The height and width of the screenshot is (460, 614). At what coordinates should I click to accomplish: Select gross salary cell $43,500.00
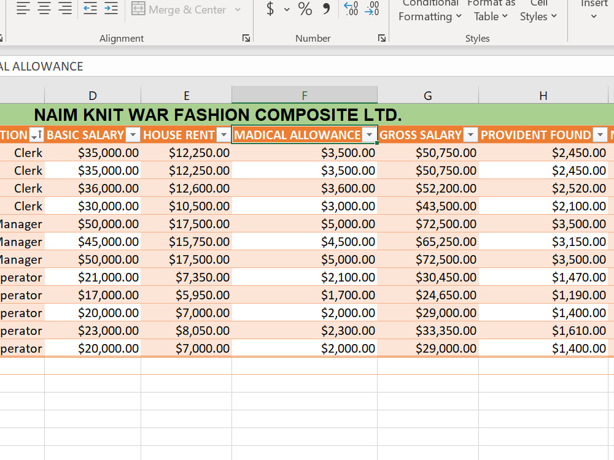[428, 206]
